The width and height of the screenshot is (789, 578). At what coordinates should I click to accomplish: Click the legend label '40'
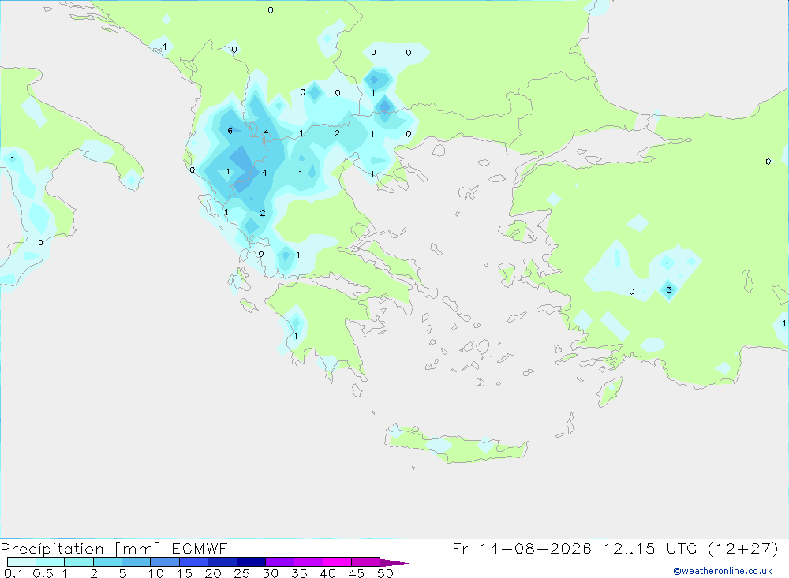tap(327, 573)
